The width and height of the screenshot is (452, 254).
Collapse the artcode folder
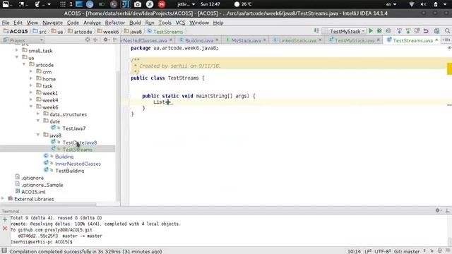[24, 64]
